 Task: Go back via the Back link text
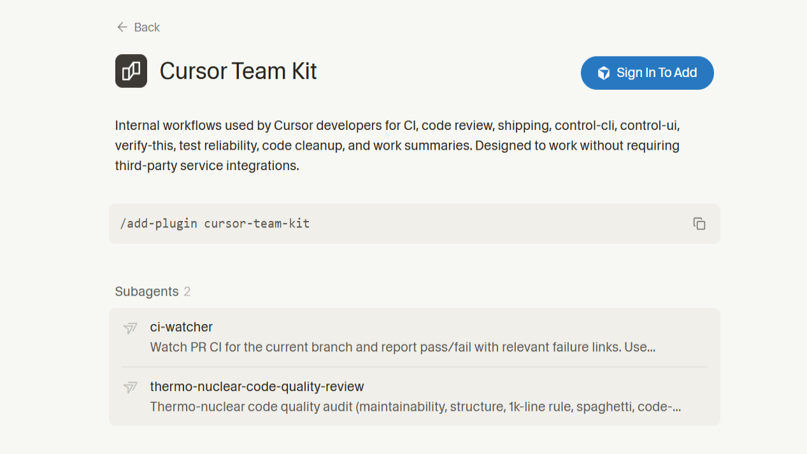pyautogui.click(x=147, y=27)
